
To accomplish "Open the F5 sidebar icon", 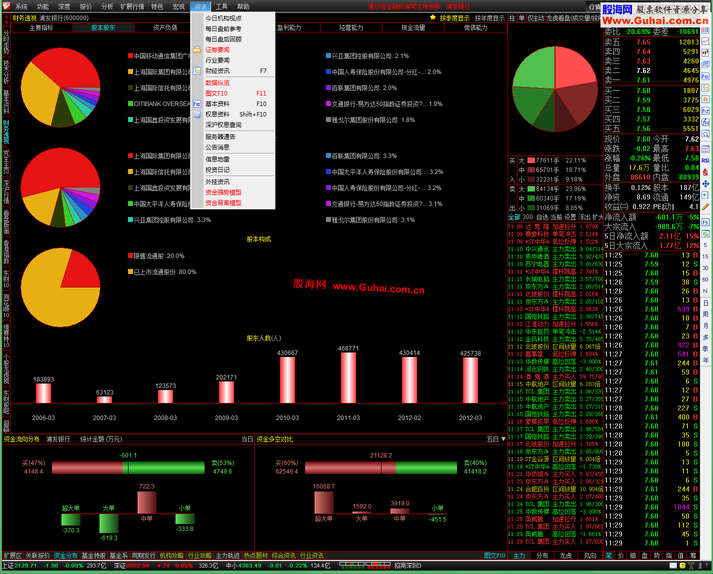I will pos(705,222).
